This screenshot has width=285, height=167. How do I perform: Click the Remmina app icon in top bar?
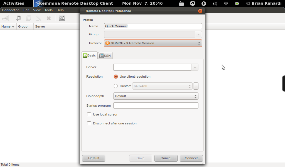pyautogui.click(x=38, y=3)
